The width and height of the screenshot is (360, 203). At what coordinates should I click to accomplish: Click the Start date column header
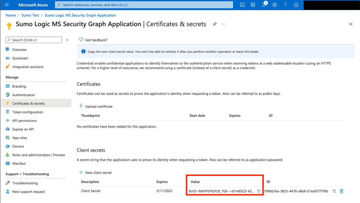[x=197, y=116]
